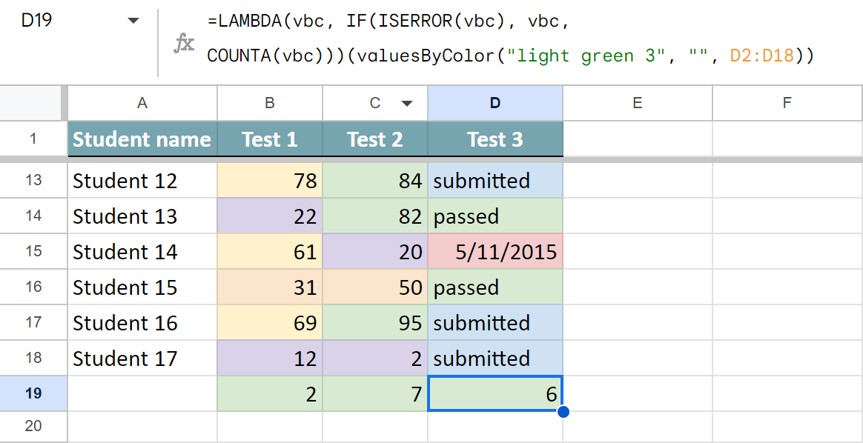Select column D header
863x443 pixels.
495,104
